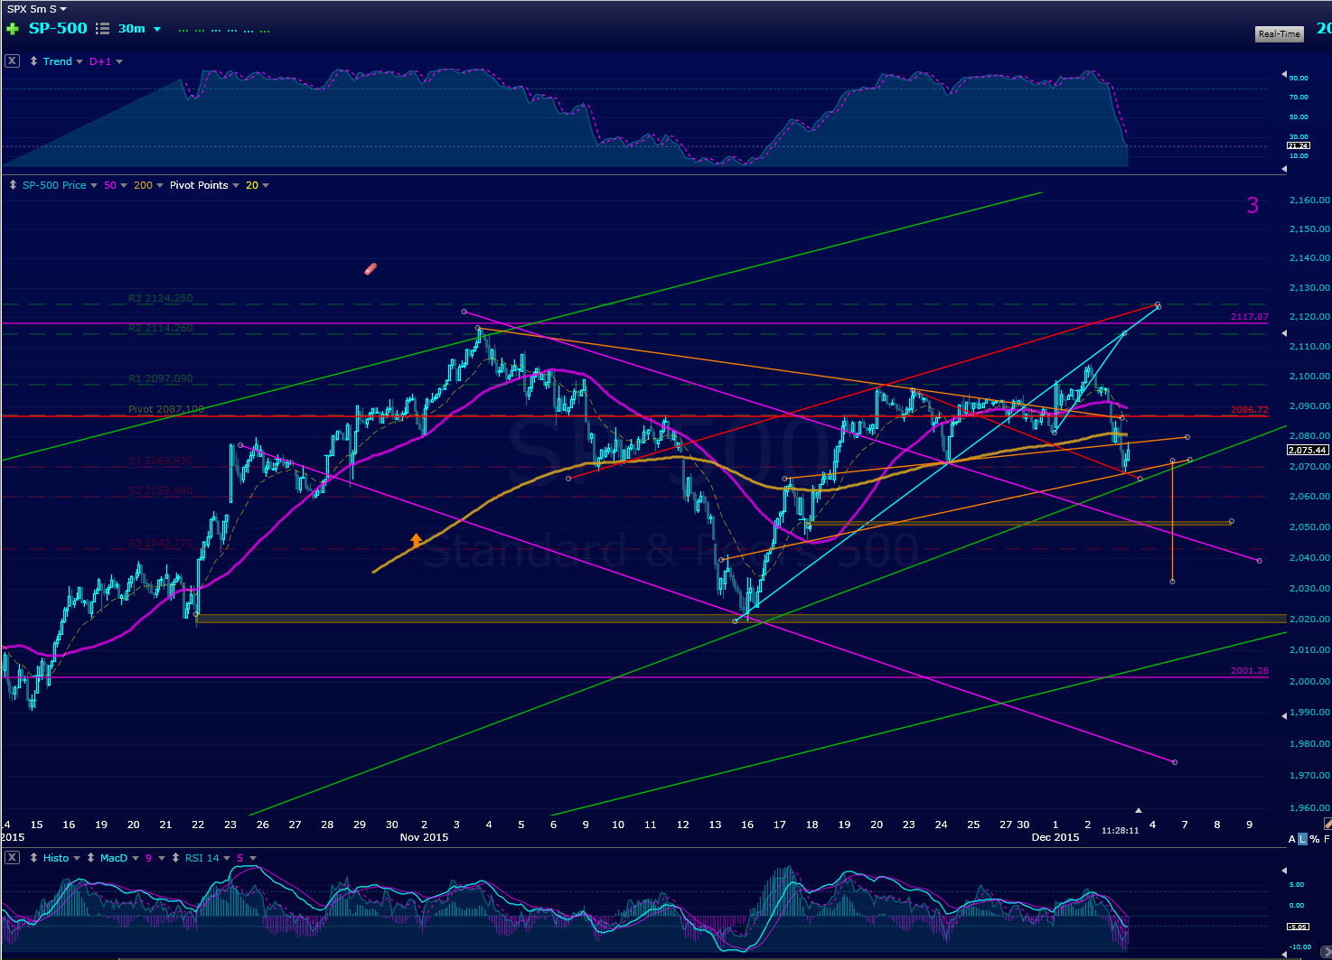
Task: Toggle the A auto-scale mode
Action: pyautogui.click(x=1292, y=840)
